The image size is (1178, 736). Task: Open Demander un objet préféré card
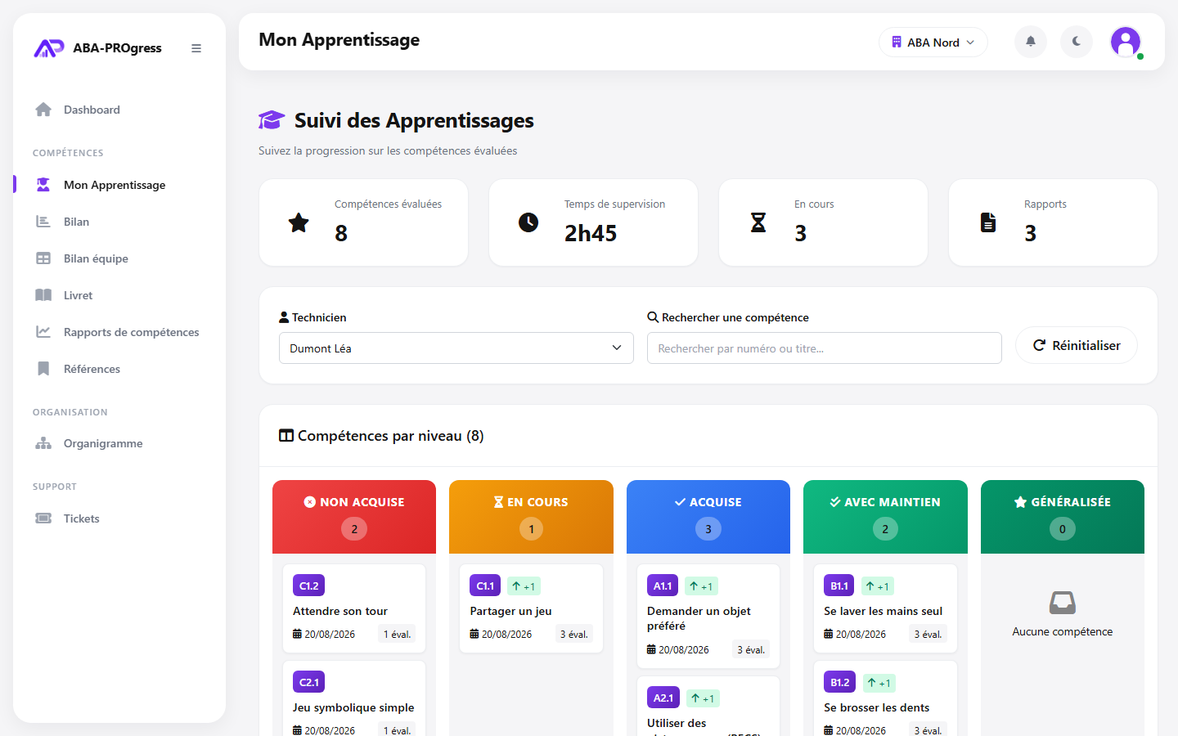click(708, 616)
